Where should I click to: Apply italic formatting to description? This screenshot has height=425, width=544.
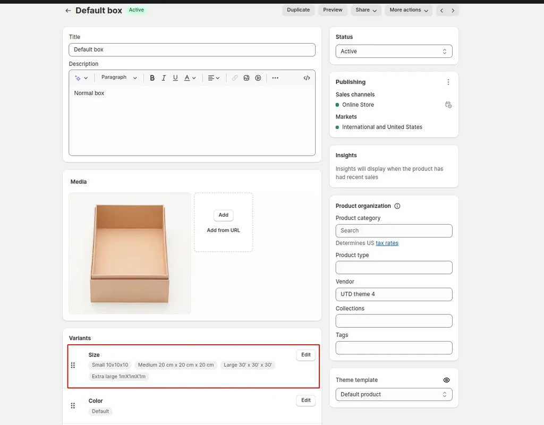pyautogui.click(x=164, y=78)
